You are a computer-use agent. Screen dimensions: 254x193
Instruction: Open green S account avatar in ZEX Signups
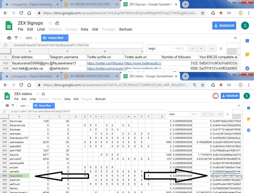pos(245,26)
